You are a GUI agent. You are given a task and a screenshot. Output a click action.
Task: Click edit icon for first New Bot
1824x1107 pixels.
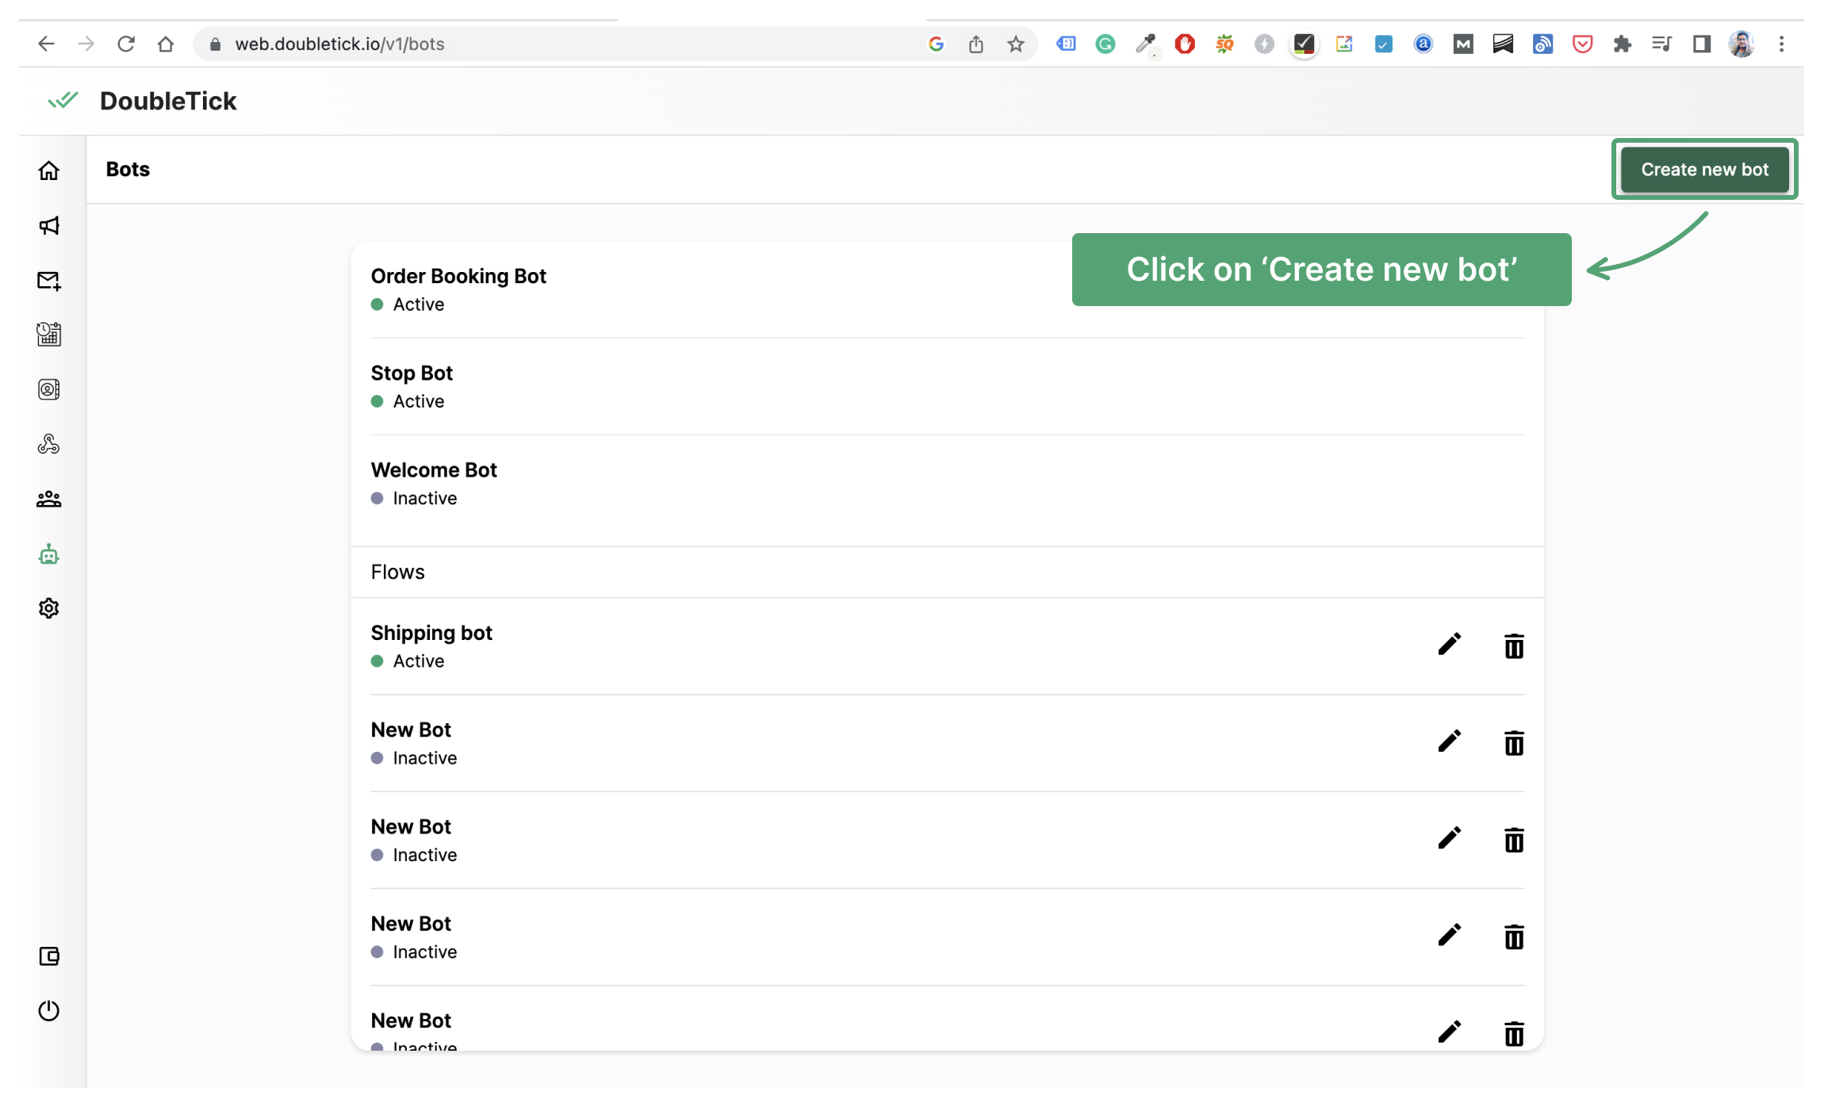[x=1449, y=742]
